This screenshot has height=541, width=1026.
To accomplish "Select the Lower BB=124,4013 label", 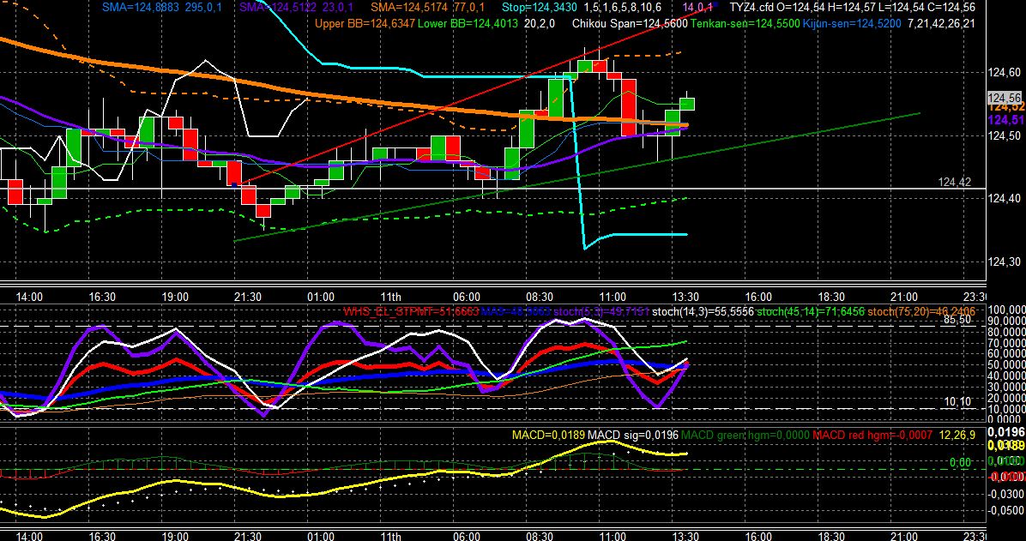I will click(468, 23).
